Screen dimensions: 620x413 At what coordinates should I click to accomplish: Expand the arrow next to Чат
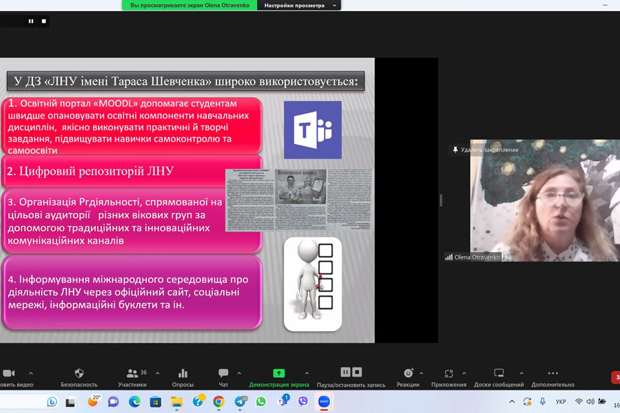coord(239,373)
